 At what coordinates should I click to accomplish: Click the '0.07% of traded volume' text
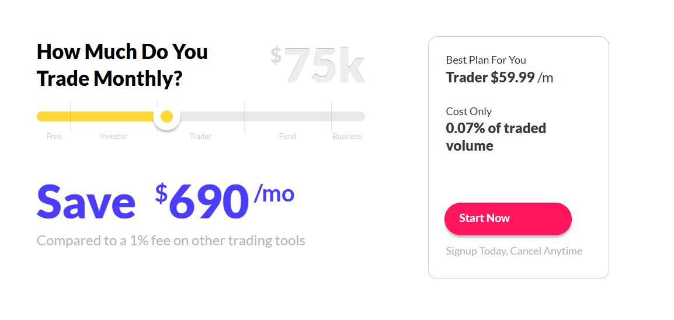point(496,137)
